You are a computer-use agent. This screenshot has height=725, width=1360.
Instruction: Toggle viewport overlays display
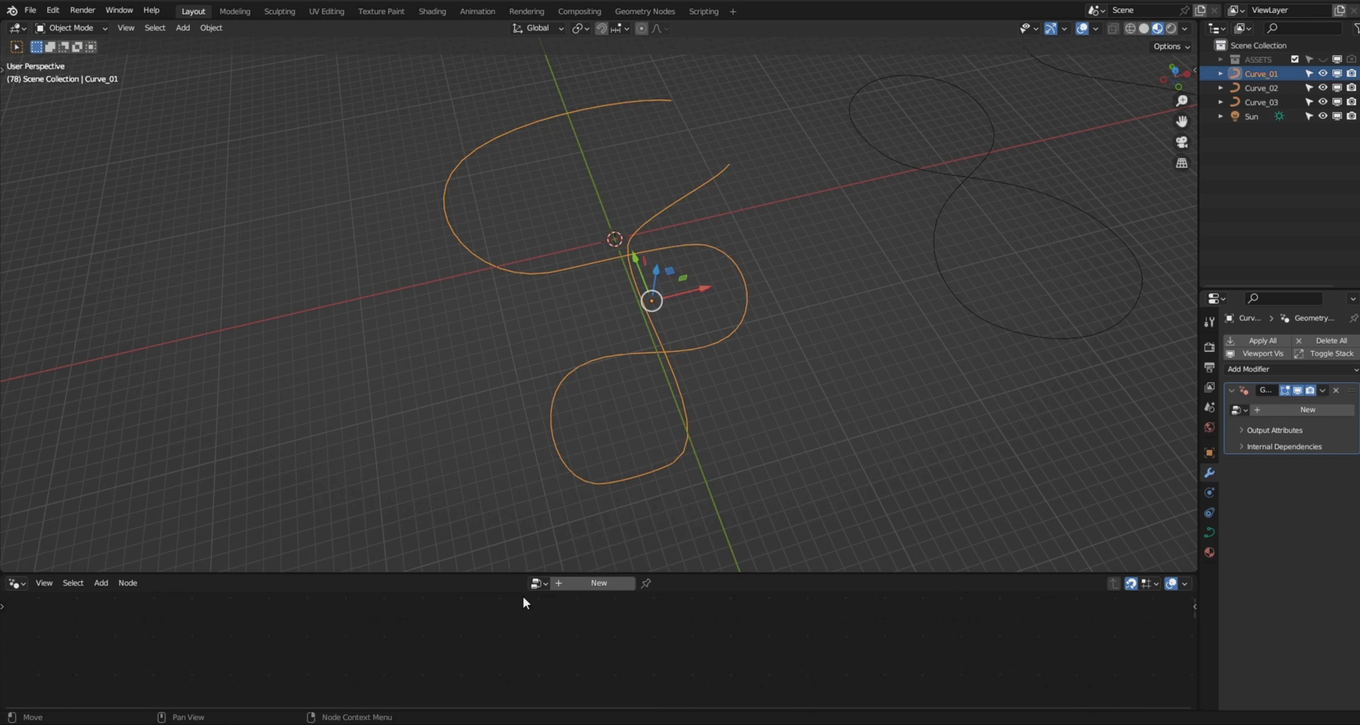pyautogui.click(x=1082, y=28)
